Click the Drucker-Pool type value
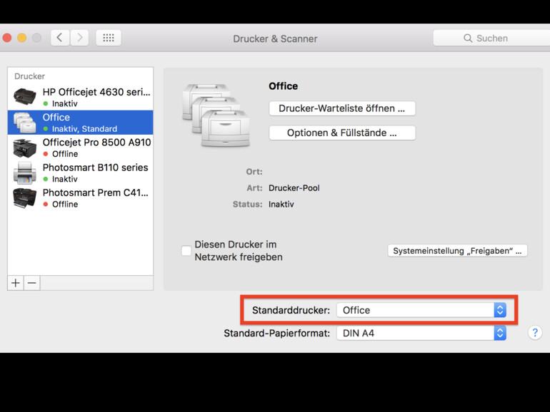The height and width of the screenshot is (412, 550). pyautogui.click(x=294, y=188)
